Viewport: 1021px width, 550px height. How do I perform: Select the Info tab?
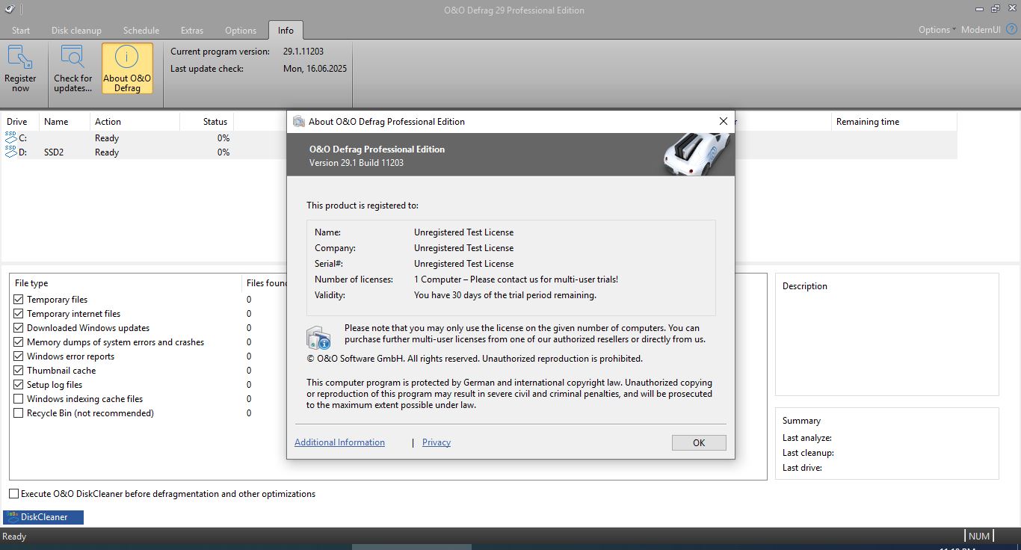click(286, 30)
